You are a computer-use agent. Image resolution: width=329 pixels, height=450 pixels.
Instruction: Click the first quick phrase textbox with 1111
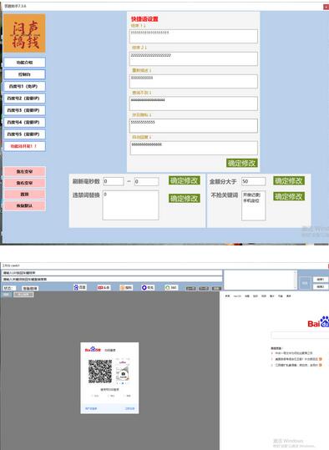pyautogui.click(x=194, y=36)
